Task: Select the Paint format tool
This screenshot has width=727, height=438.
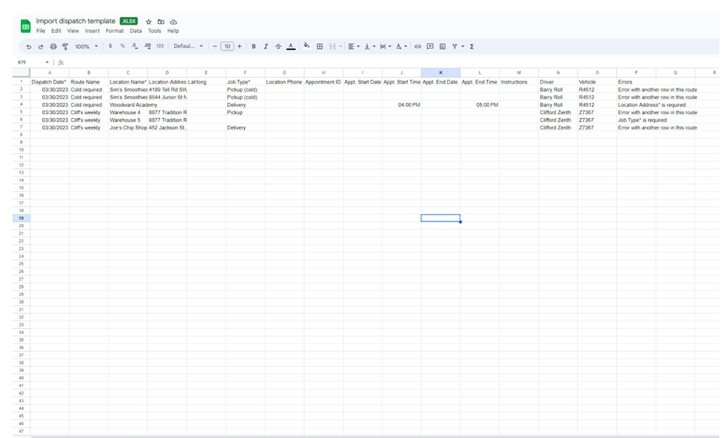Action: (x=64, y=47)
